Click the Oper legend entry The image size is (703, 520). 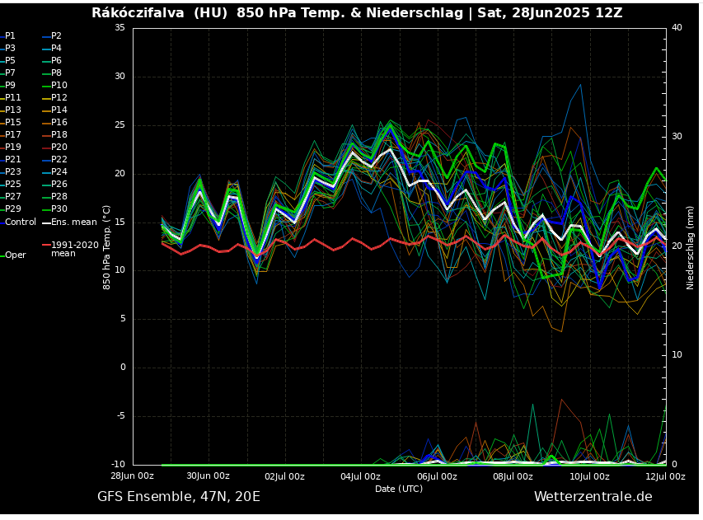[16, 255]
